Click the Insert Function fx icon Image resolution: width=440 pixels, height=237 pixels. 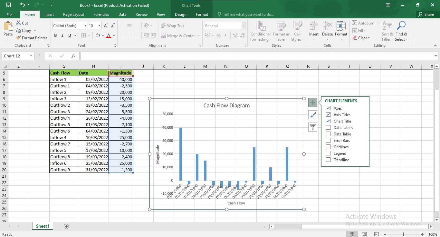pos(73,56)
